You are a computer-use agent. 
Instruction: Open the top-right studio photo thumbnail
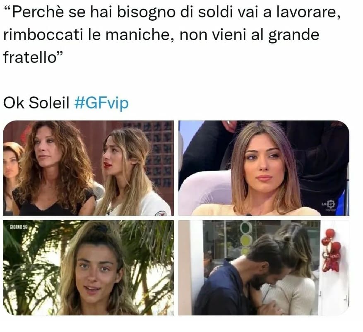(x=264, y=168)
